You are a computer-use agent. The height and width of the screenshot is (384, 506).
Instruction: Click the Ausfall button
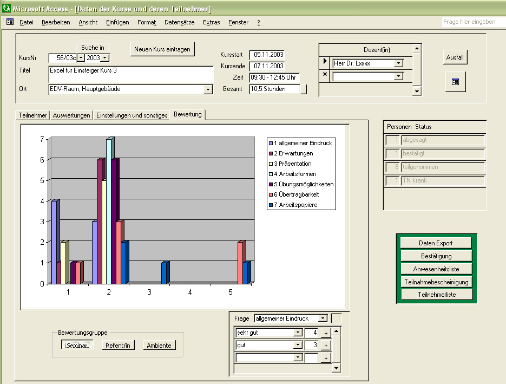(455, 57)
